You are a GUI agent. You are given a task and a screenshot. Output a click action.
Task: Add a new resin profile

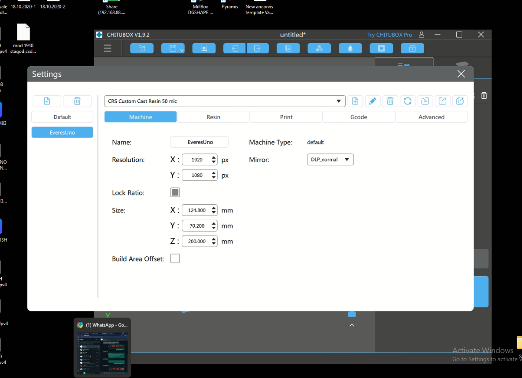pyautogui.click(x=355, y=101)
